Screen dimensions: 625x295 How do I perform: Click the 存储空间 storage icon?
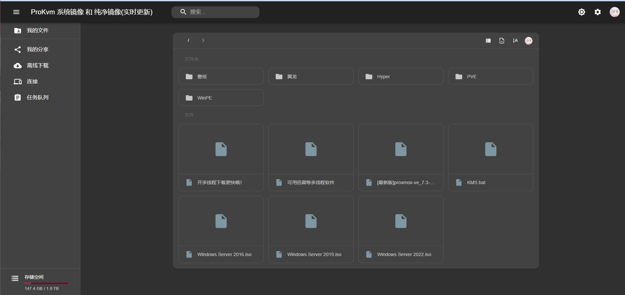point(15,278)
